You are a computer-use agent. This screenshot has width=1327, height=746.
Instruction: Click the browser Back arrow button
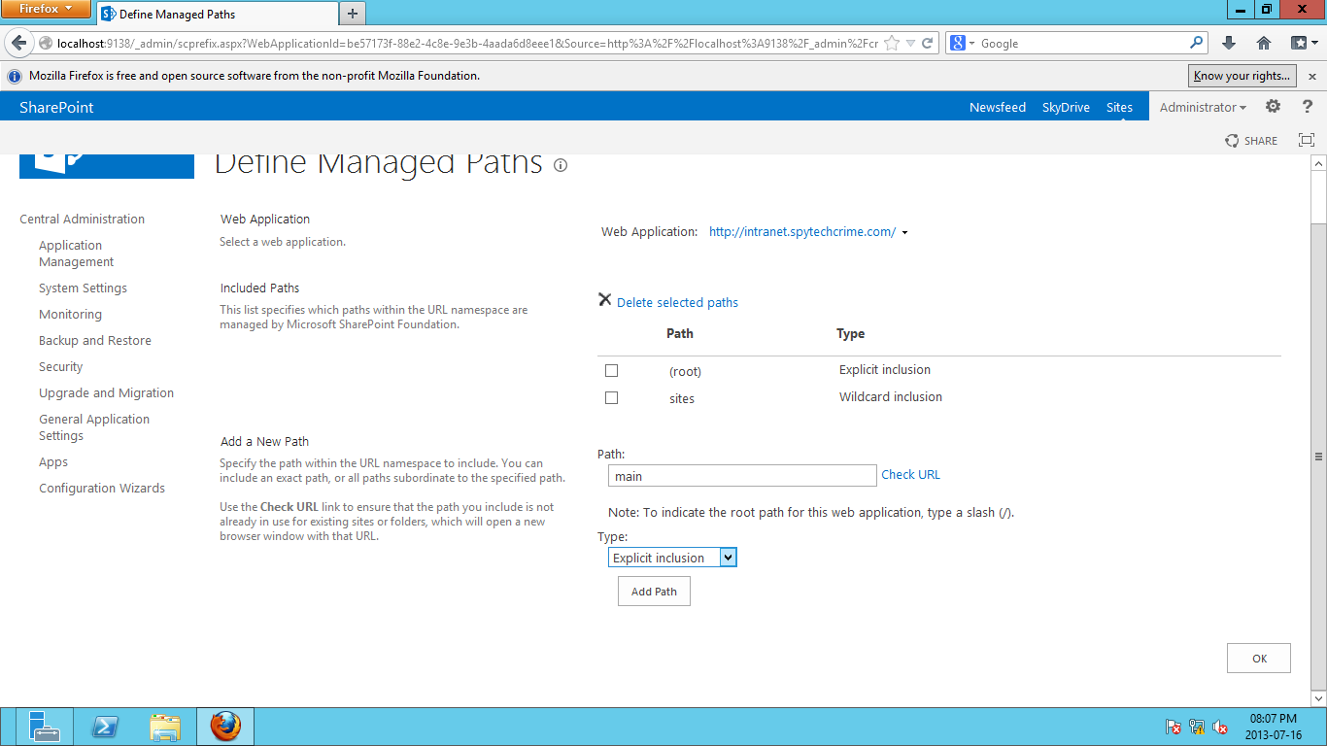[19, 43]
